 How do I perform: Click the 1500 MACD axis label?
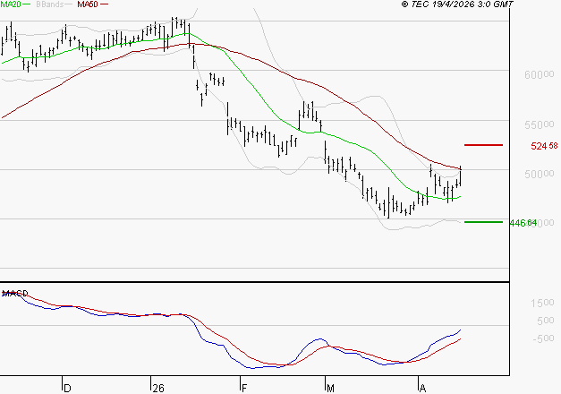542,303
